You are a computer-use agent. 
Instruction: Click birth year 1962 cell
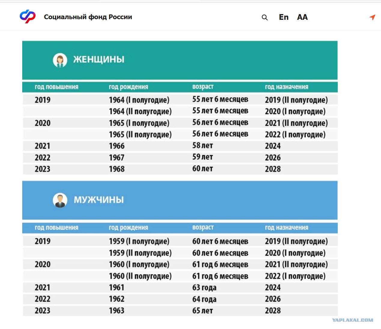coord(117,299)
